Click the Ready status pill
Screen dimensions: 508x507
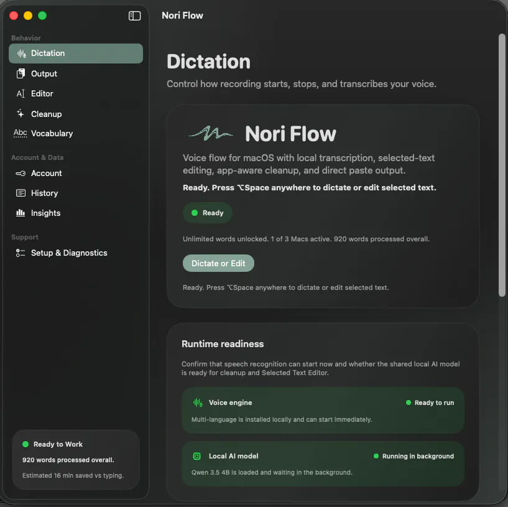coord(208,213)
